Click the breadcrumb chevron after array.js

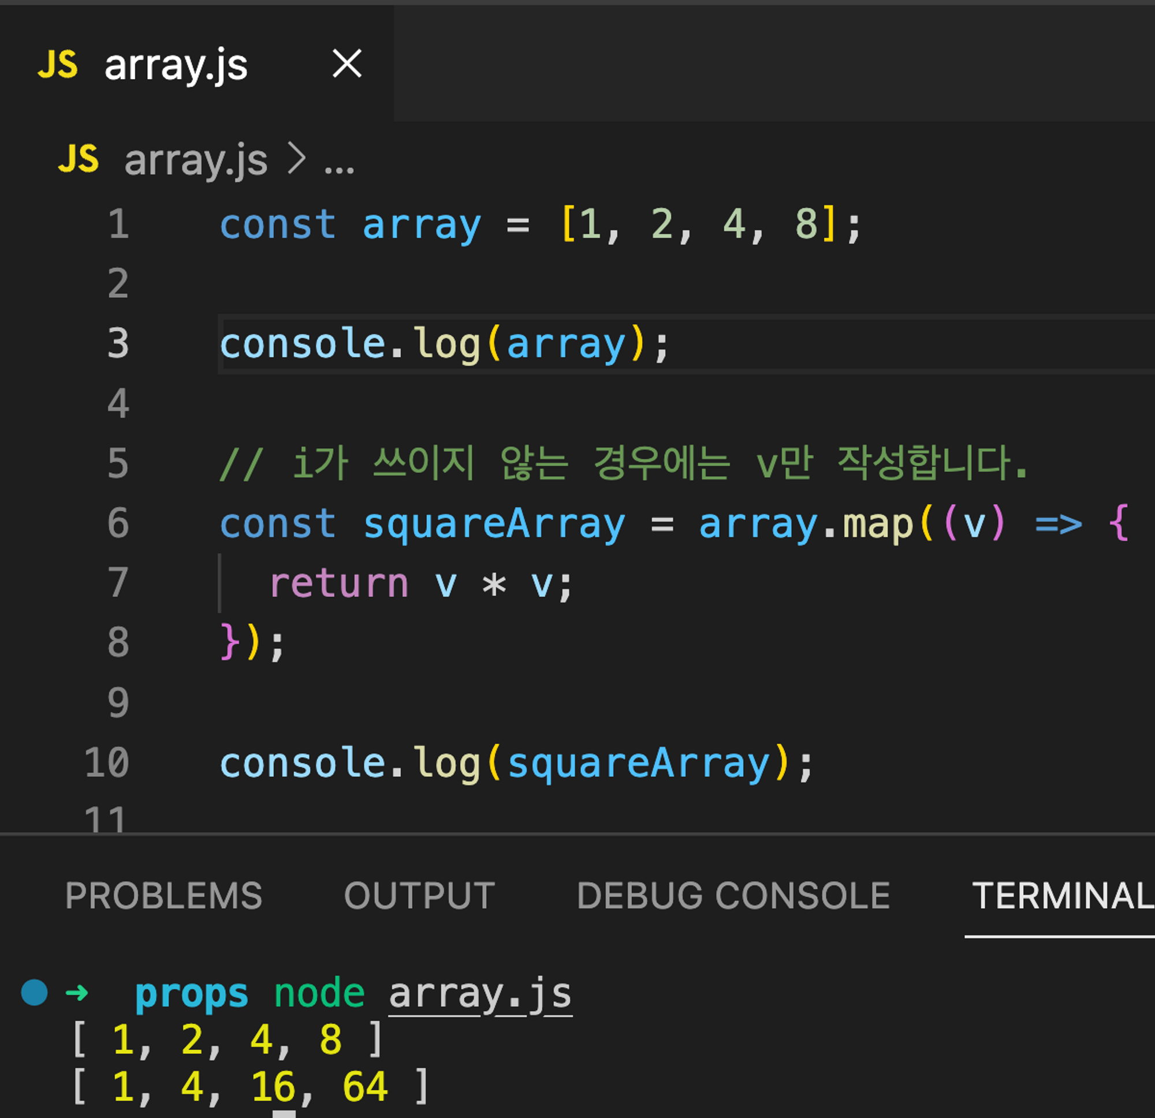tap(296, 159)
